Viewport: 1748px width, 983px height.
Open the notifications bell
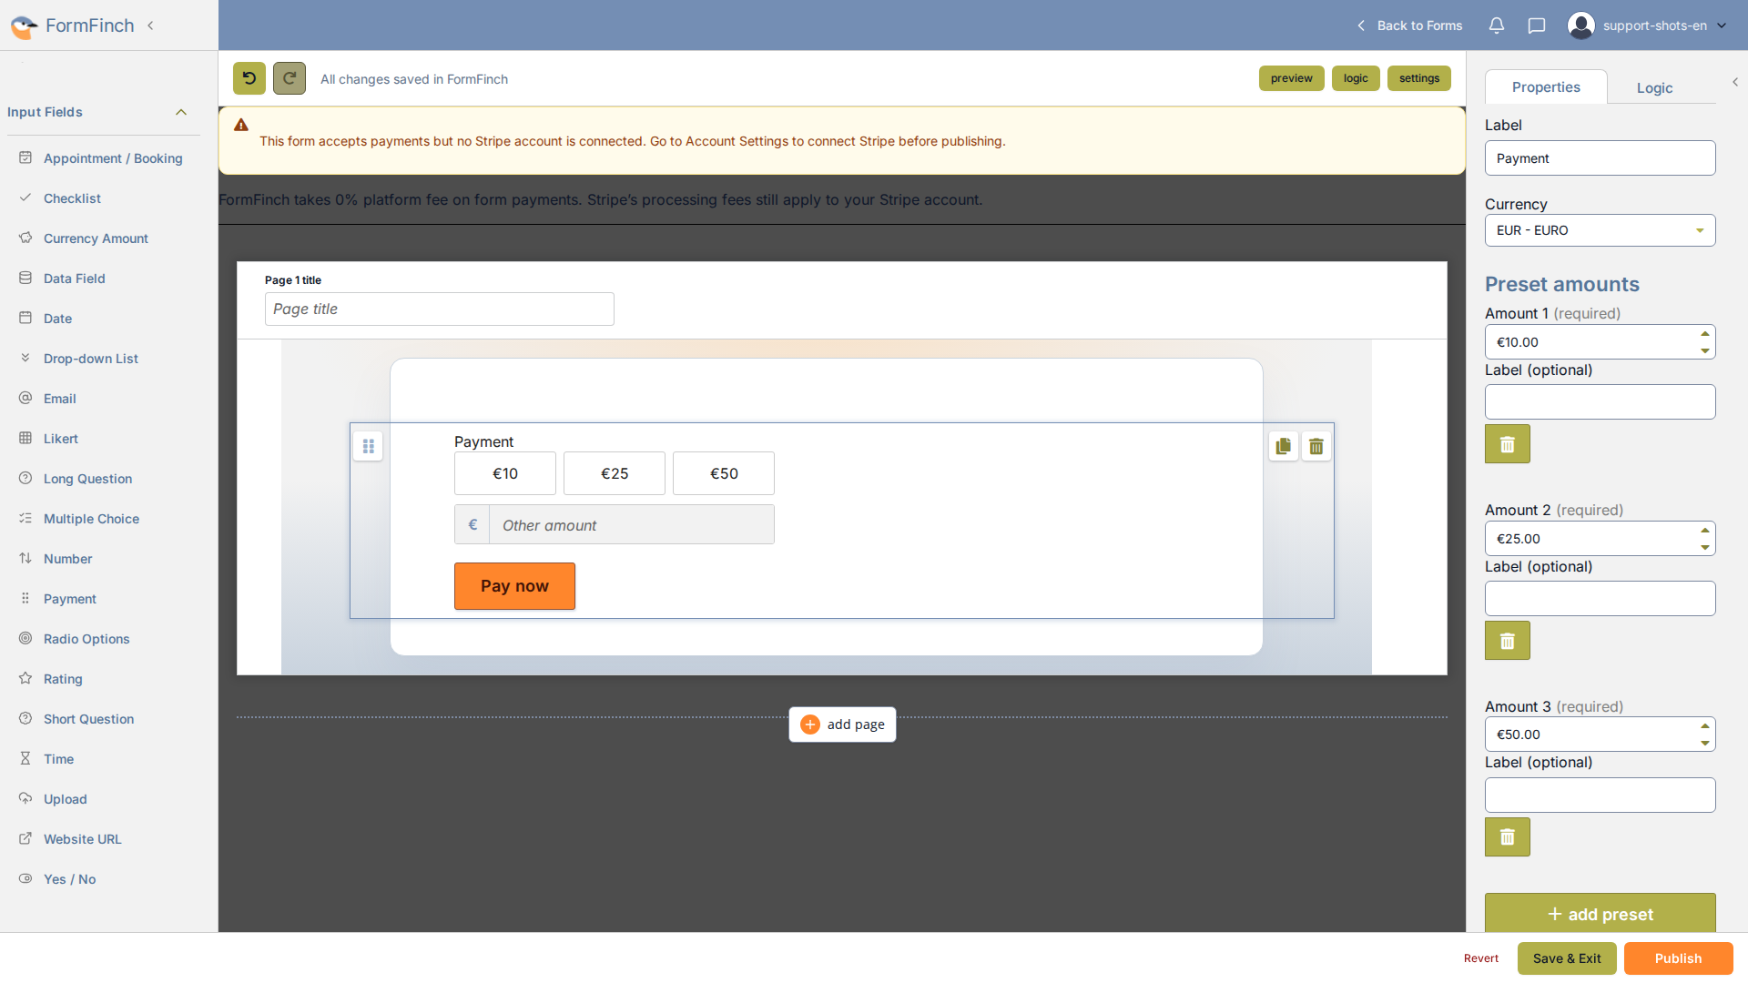[1497, 25]
